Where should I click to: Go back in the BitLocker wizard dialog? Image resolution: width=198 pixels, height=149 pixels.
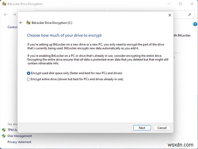(x=21, y=23)
